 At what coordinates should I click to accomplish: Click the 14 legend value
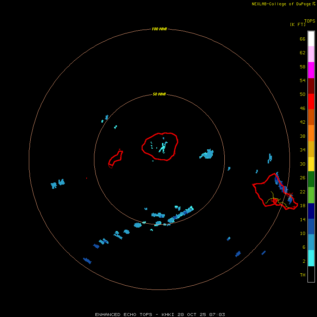pyautogui.click(x=303, y=219)
